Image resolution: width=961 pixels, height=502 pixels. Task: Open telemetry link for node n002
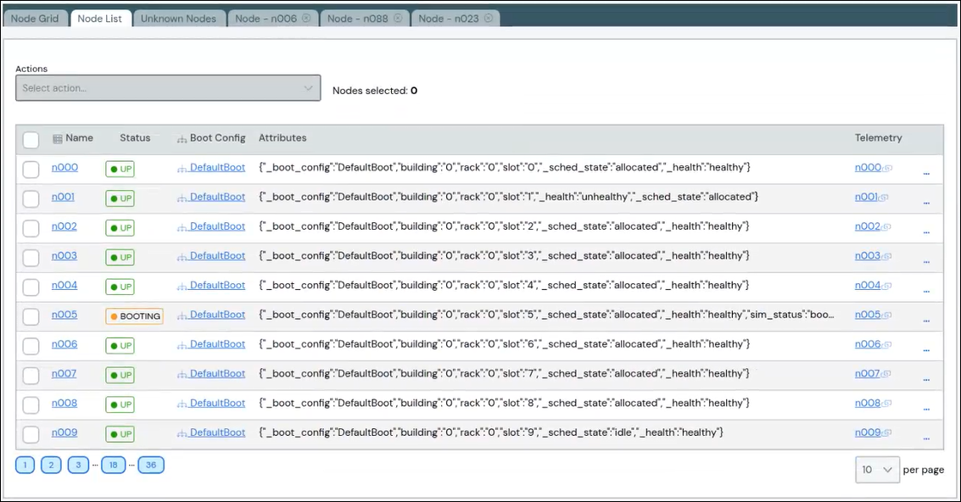(x=869, y=226)
